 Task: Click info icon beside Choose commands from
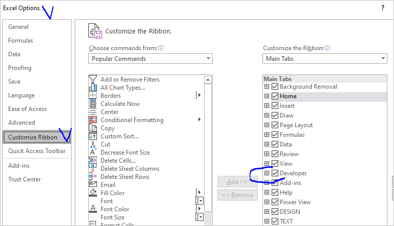coord(161,48)
